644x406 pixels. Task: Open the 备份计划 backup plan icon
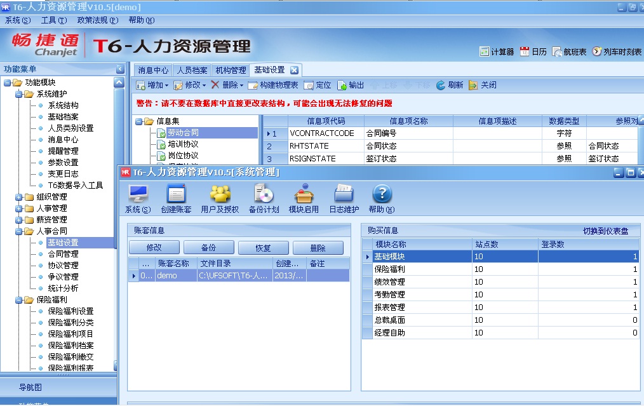(264, 194)
